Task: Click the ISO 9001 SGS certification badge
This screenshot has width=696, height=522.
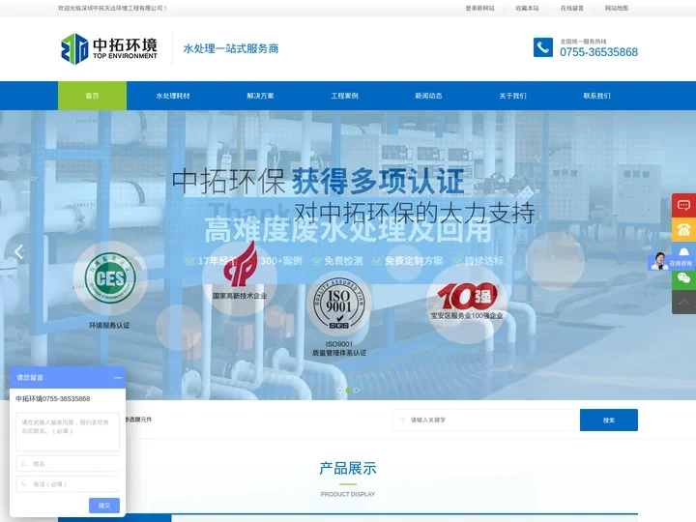Action: 339,304
